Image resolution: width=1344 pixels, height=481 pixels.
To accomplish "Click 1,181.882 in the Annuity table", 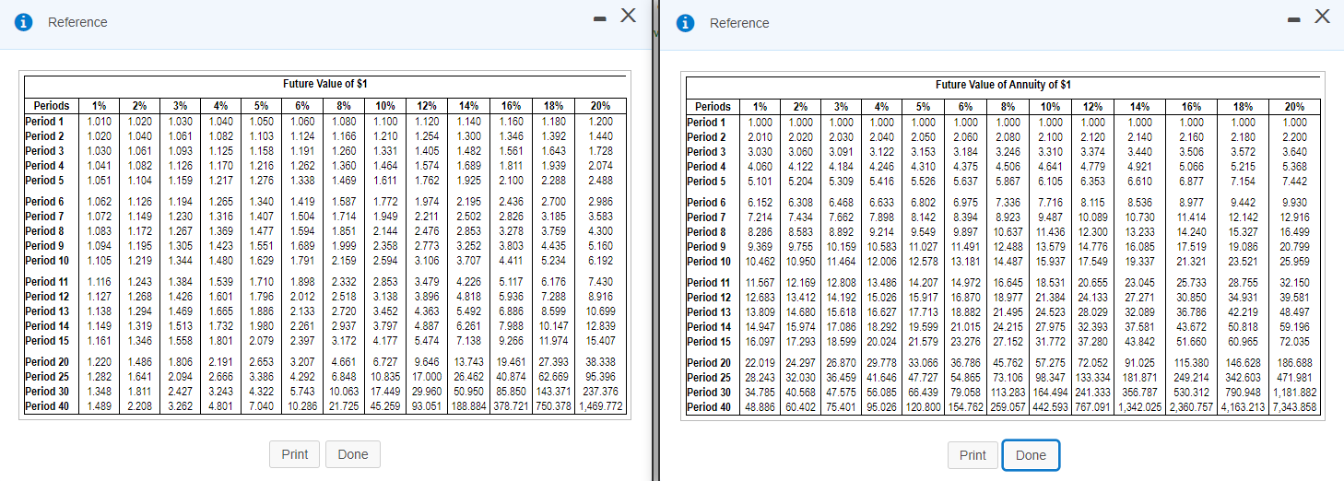I will (x=1295, y=393).
